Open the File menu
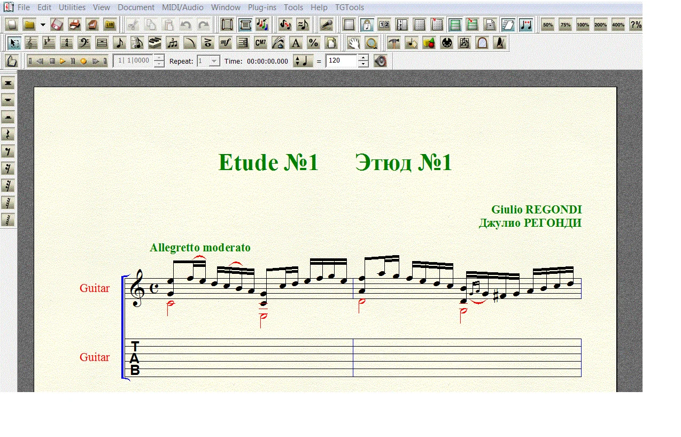Viewport: 681px width, 437px height. (x=24, y=7)
